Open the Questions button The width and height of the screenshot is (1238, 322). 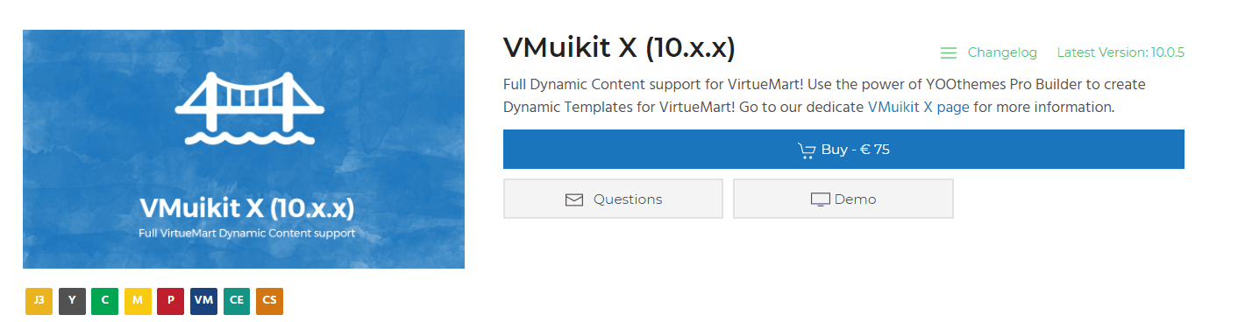(613, 199)
